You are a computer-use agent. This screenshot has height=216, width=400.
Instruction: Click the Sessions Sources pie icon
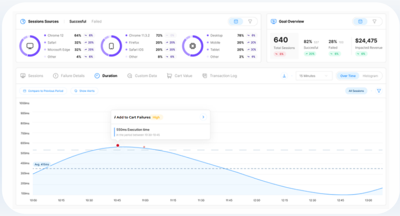(23, 21)
